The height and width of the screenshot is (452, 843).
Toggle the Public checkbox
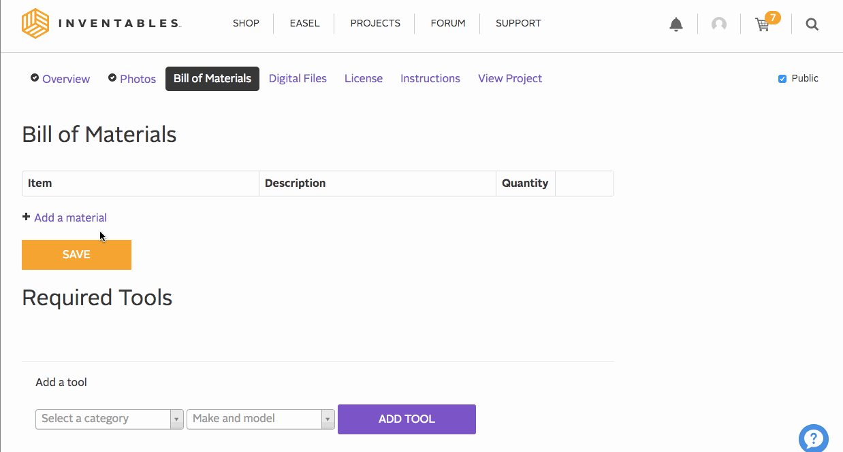[x=782, y=79]
